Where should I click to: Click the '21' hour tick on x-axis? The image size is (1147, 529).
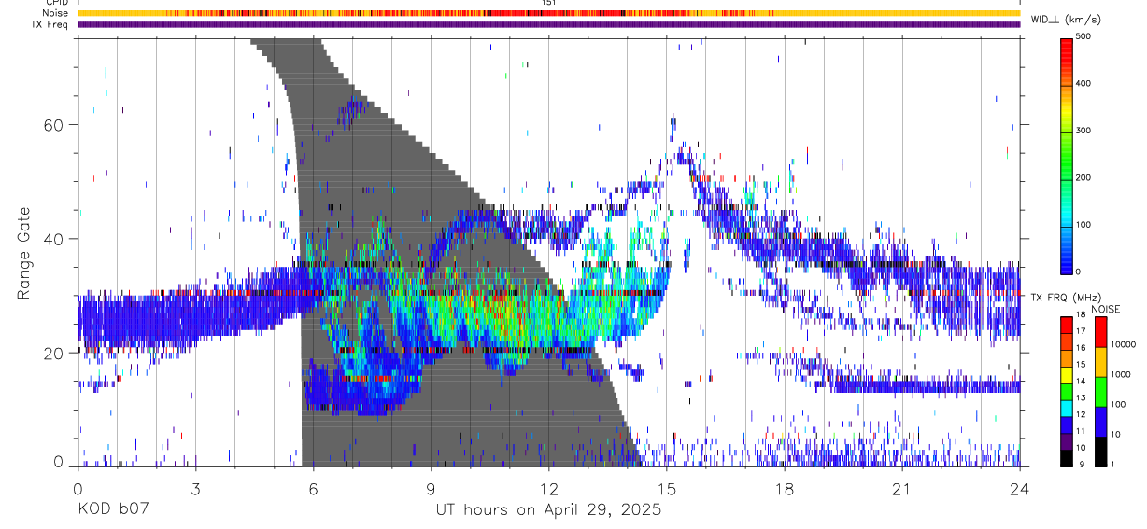click(x=902, y=488)
